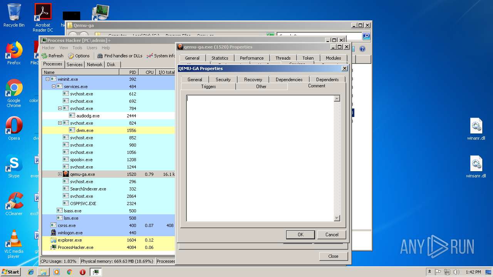This screenshot has height=277, width=493.
Task: Switch to the Network tab
Action: [95, 65]
